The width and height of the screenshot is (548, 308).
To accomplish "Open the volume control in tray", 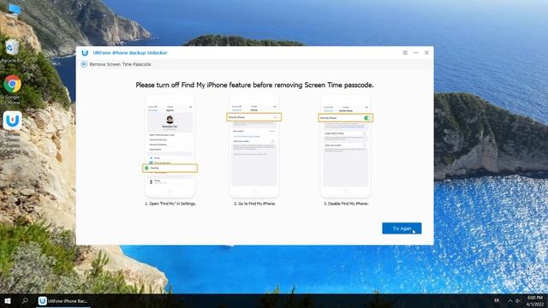I will point(518,301).
